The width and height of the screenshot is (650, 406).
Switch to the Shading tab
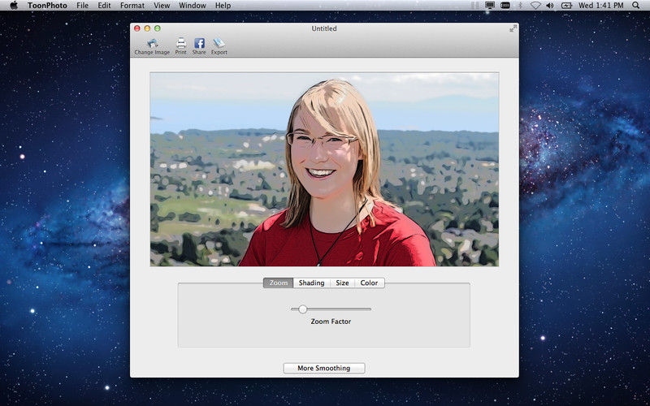tap(312, 283)
